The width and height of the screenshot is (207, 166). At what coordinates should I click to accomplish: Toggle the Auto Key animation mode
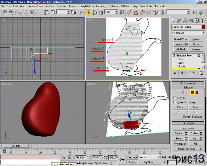pyautogui.click(x=132, y=157)
